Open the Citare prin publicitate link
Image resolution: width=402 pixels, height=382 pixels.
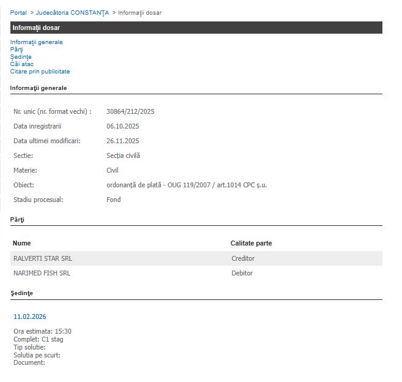pyautogui.click(x=40, y=72)
